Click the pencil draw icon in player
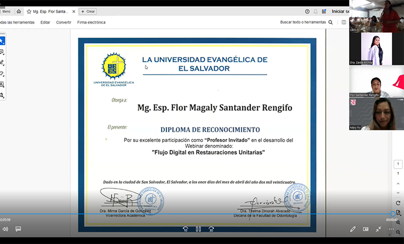 (x=353, y=229)
